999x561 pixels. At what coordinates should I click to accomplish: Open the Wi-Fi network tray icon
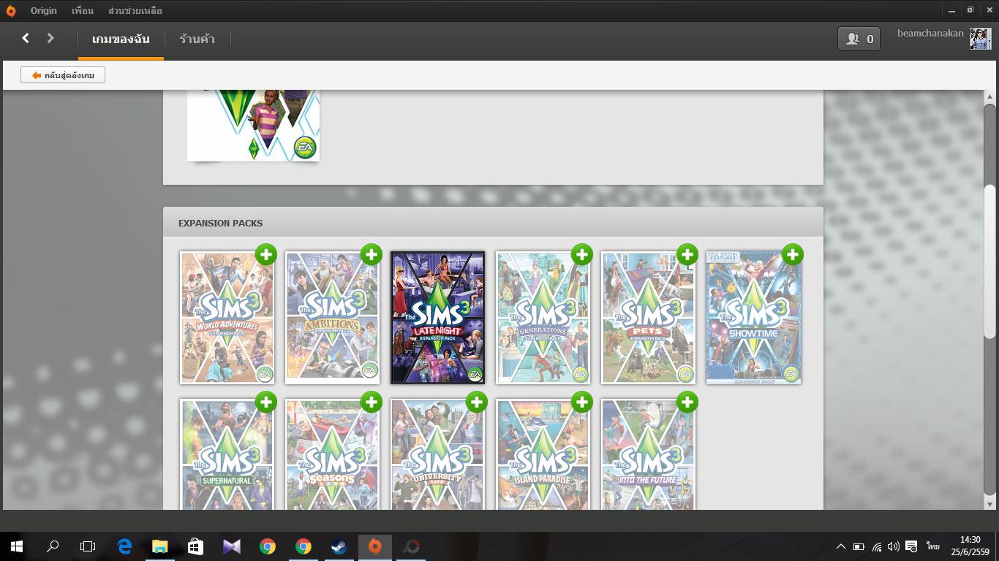(876, 546)
